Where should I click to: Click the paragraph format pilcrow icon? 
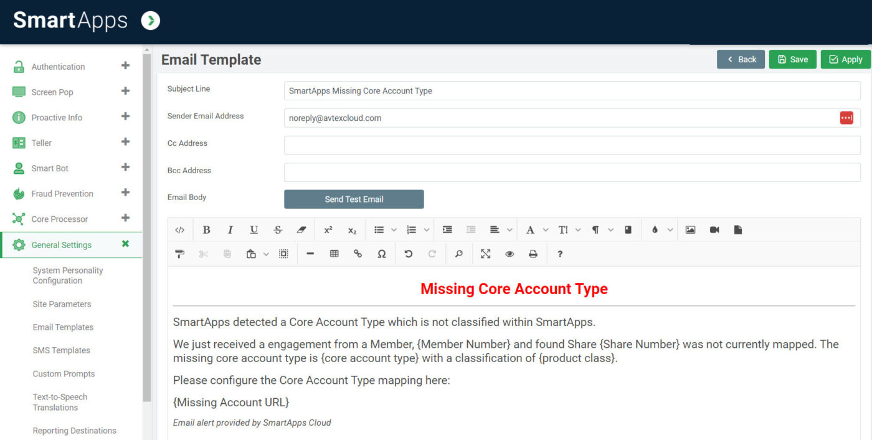[595, 230]
